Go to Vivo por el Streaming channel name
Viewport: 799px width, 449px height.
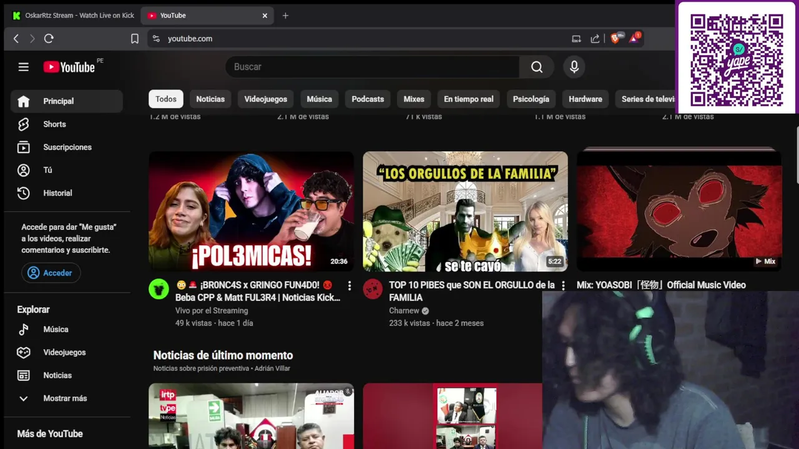click(x=212, y=311)
